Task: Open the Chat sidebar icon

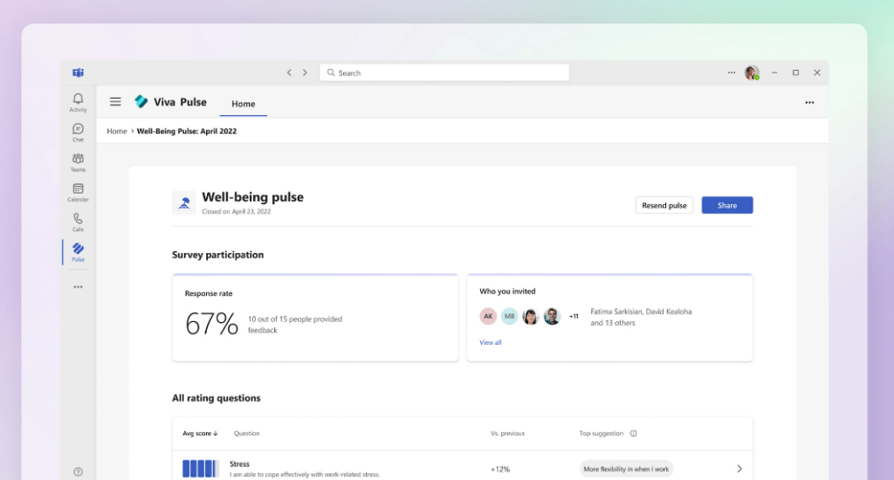Action: pyautogui.click(x=78, y=129)
